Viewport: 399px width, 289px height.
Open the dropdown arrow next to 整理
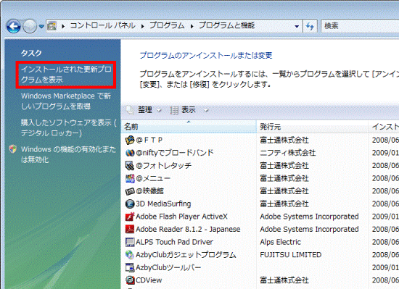(159, 111)
